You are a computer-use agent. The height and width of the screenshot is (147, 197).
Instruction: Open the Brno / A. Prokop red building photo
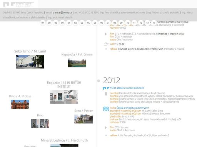click(x=20, y=105)
